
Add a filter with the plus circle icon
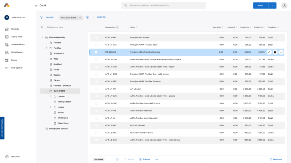[x=88, y=17]
